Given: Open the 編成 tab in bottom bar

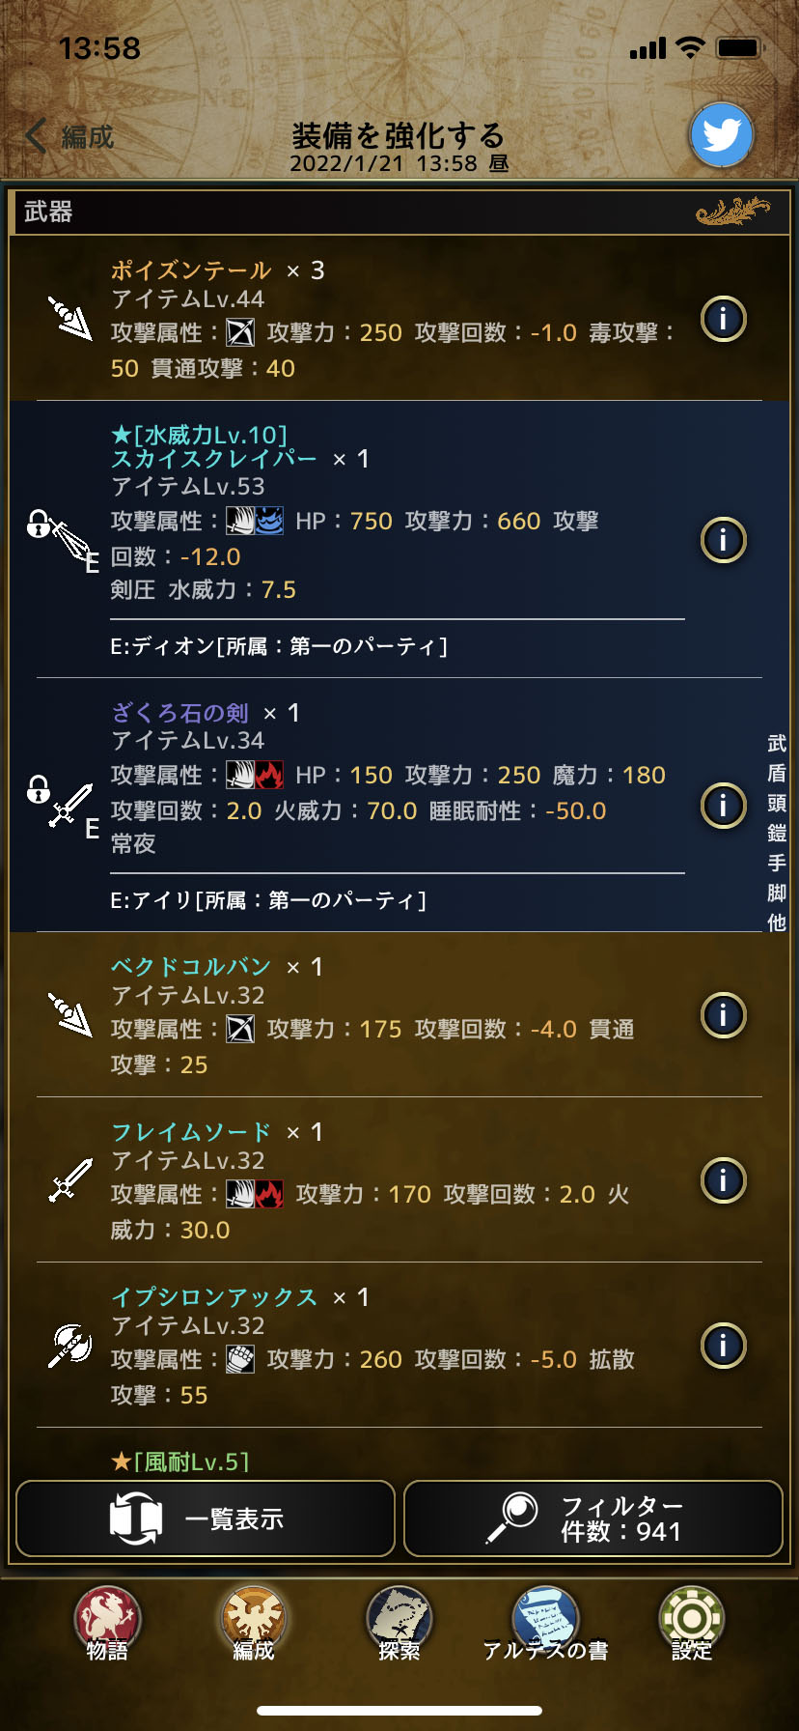Looking at the screenshot, I should coord(253,1623).
